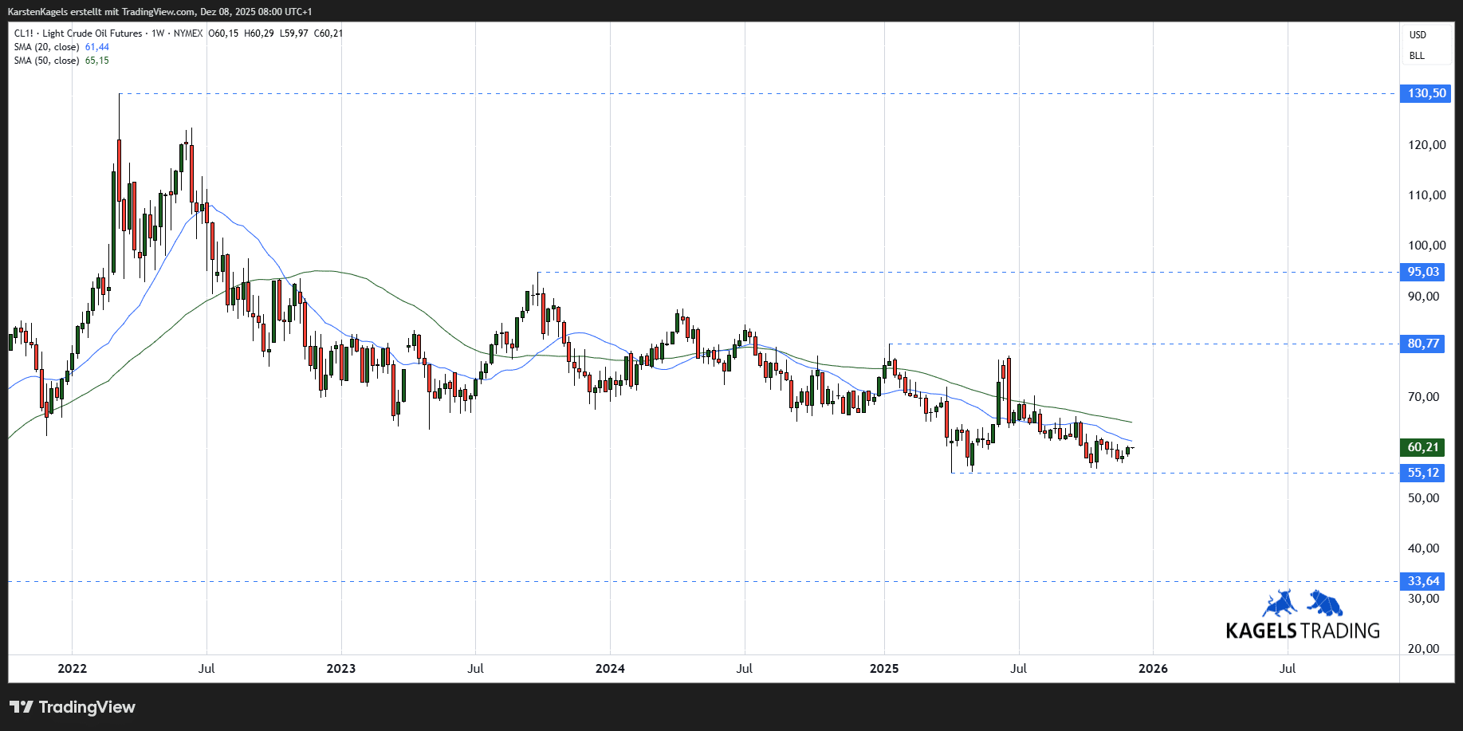Click the 1W timeframe in chart legend
Viewport: 1463px width, 731px height.
pos(158,33)
